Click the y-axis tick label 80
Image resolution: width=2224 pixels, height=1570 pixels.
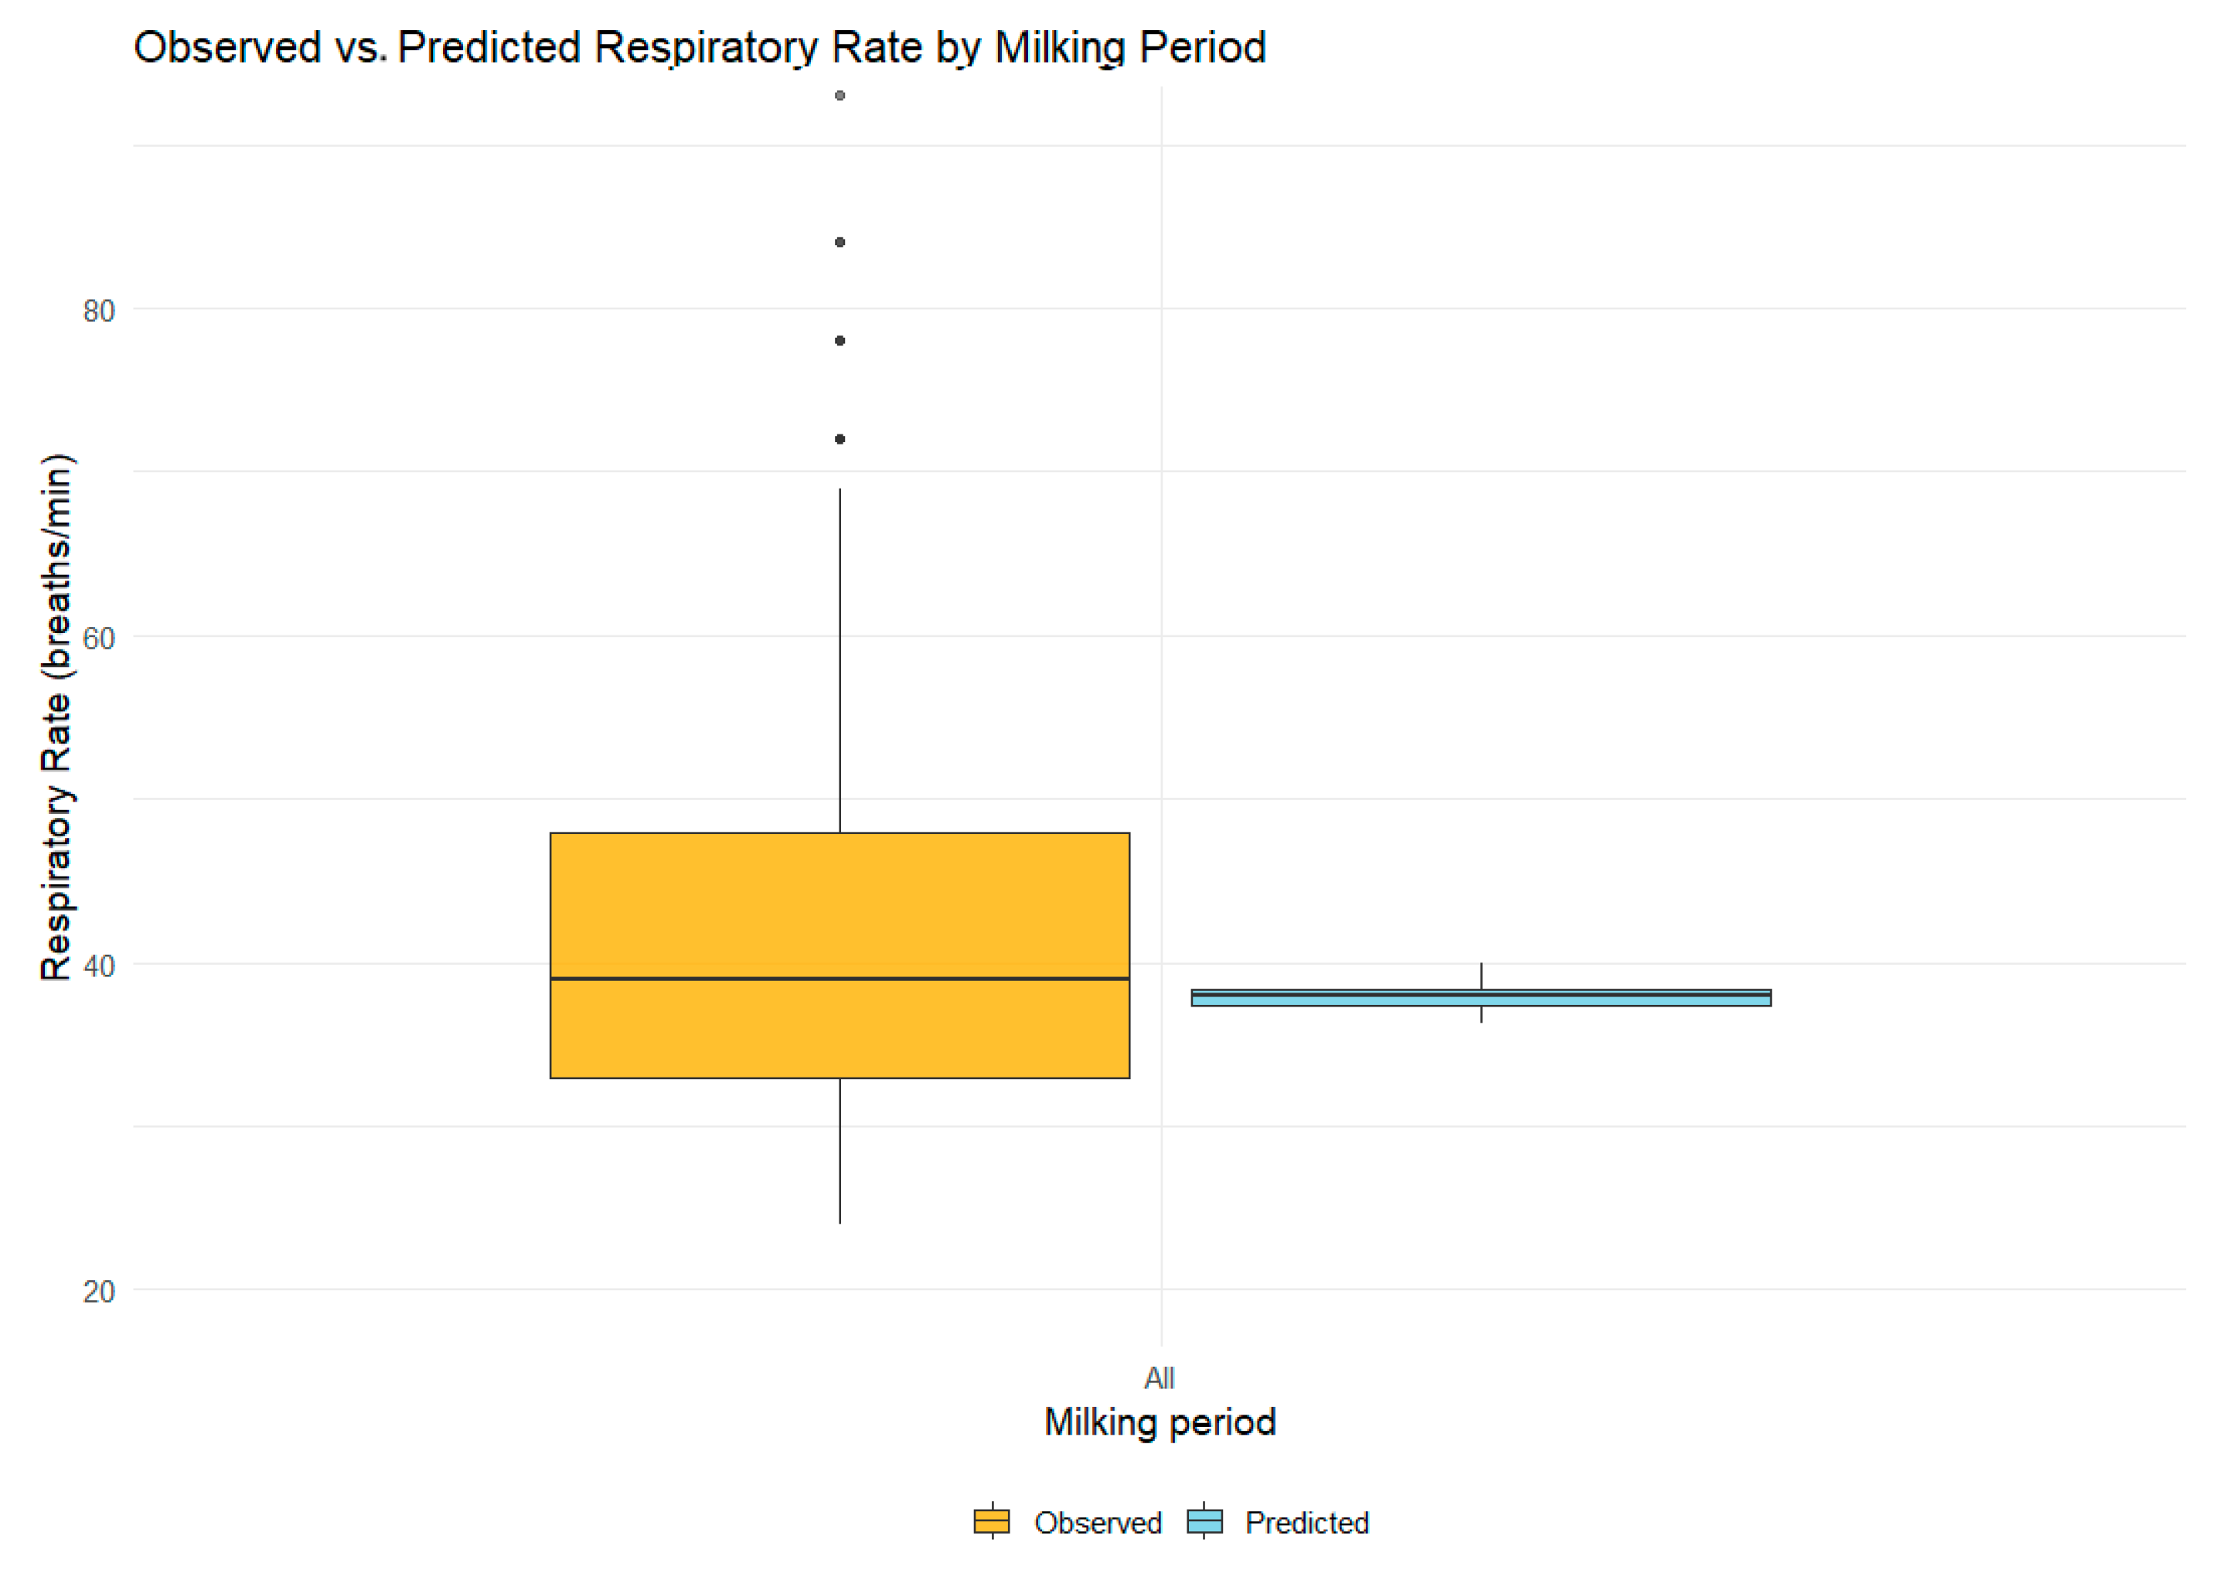tap(99, 311)
